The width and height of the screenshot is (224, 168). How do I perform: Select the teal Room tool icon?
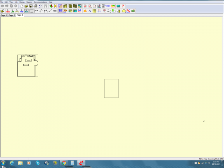(x=27, y=11)
